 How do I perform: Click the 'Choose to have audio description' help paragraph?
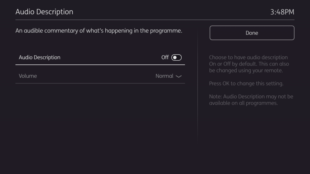(x=248, y=57)
